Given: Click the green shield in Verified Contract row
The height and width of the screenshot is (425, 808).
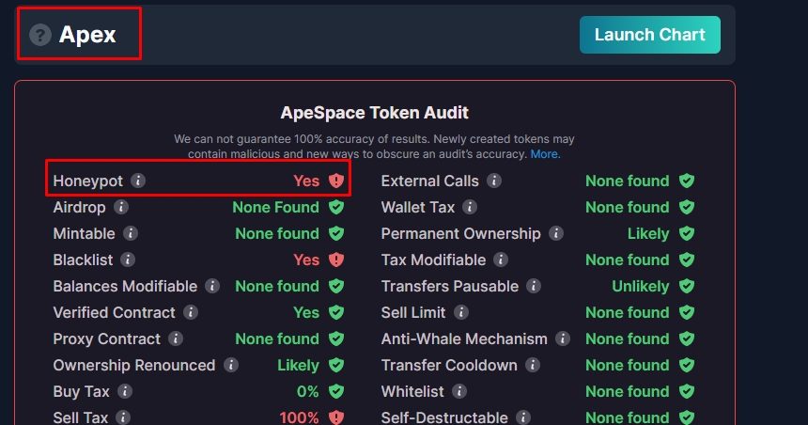Looking at the screenshot, I should 336,312.
